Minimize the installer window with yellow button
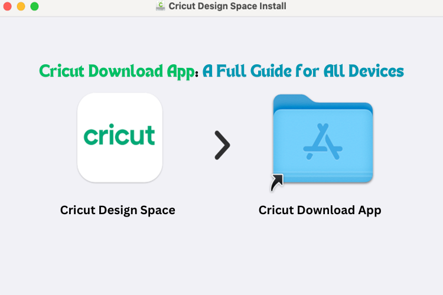Viewport: 443px width, 295px height. (x=21, y=6)
